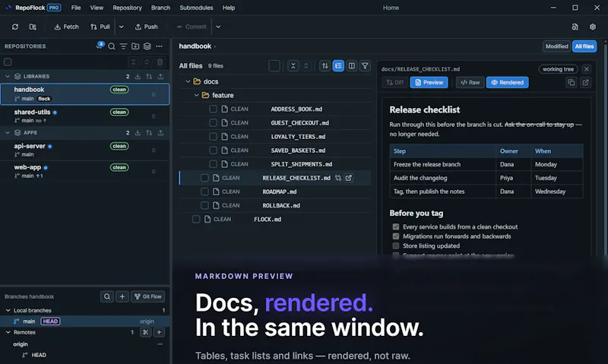The height and width of the screenshot is (364, 608).
Task: Click the copy icon in preview panel
Action: pos(572,83)
